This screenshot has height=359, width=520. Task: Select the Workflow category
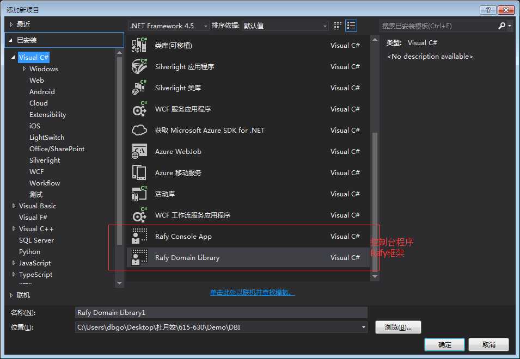45,183
